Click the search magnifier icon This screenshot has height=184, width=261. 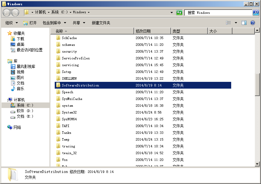click(x=255, y=13)
